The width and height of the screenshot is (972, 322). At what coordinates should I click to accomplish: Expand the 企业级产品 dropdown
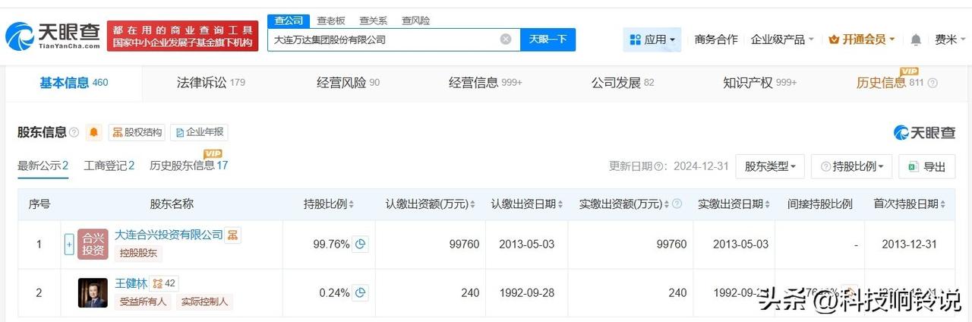(x=782, y=39)
